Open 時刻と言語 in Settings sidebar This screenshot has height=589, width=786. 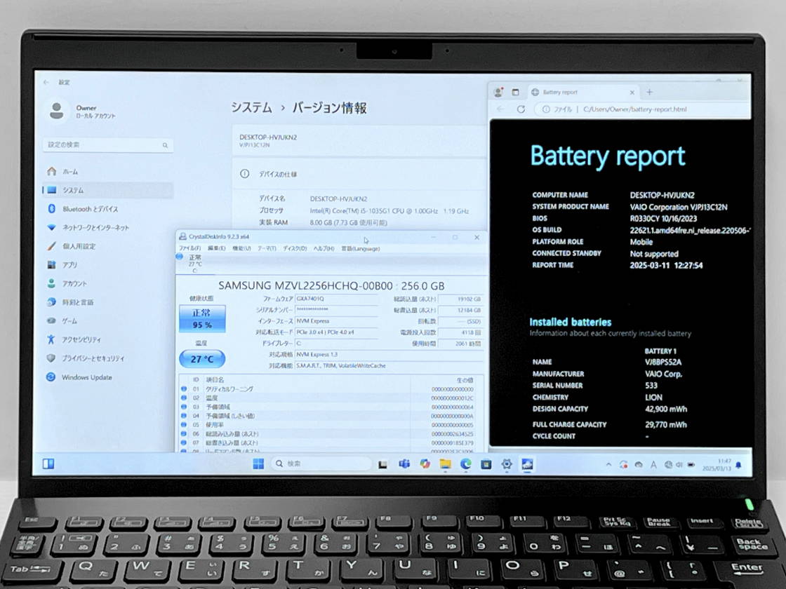tap(70, 302)
